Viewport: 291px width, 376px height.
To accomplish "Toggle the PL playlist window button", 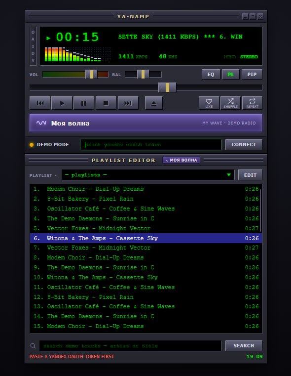I will click(x=231, y=74).
